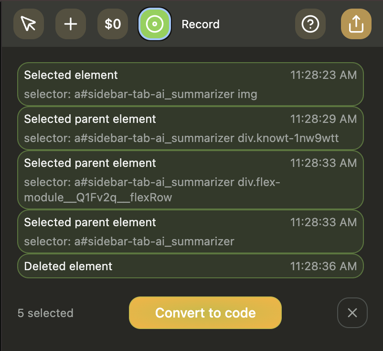Dismiss selection with the X button

point(352,313)
